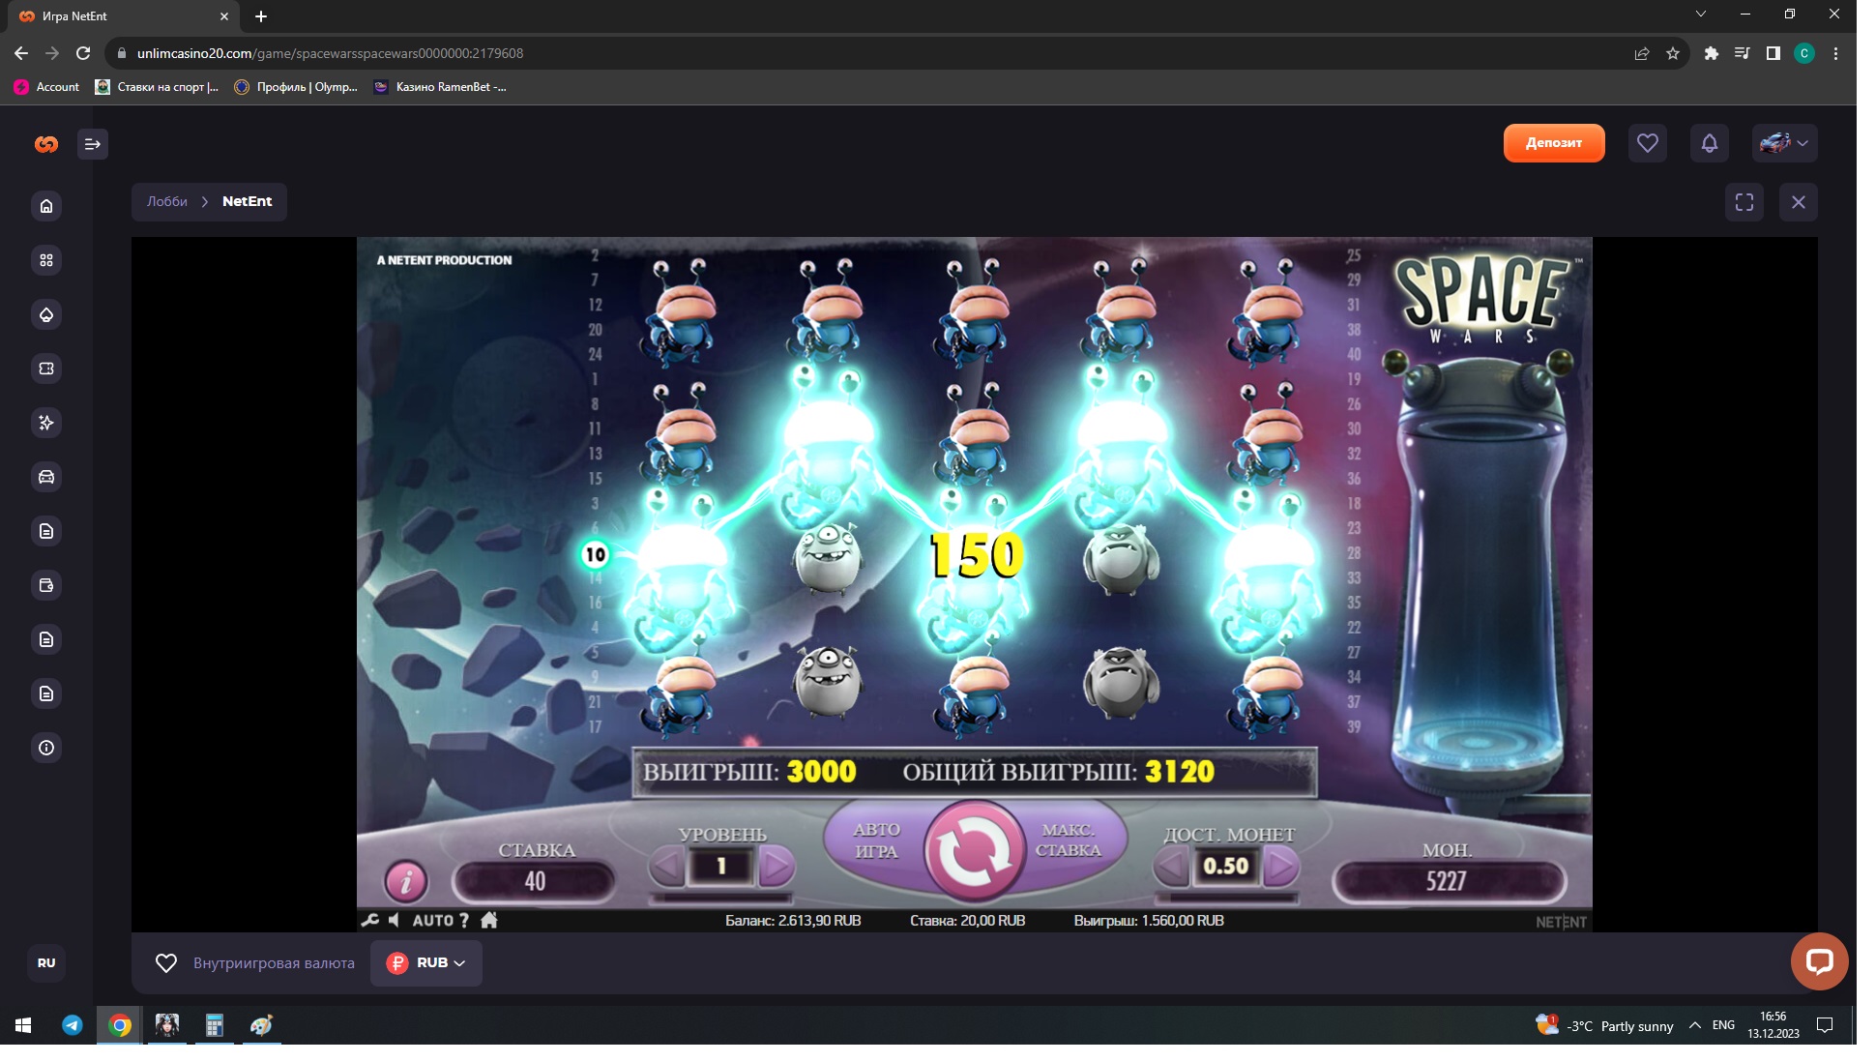Mute the game sound speaker icon

394,920
